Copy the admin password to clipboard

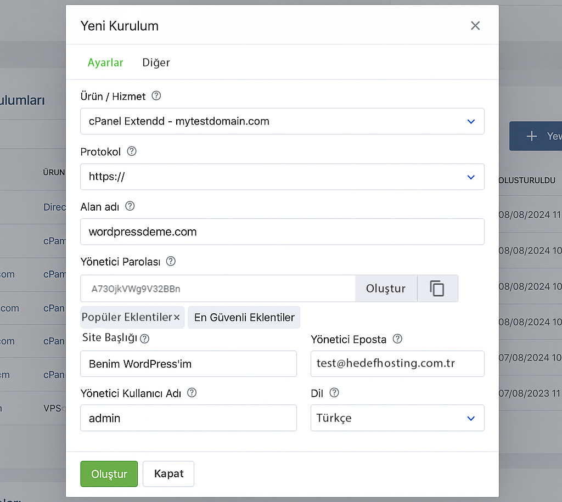437,289
